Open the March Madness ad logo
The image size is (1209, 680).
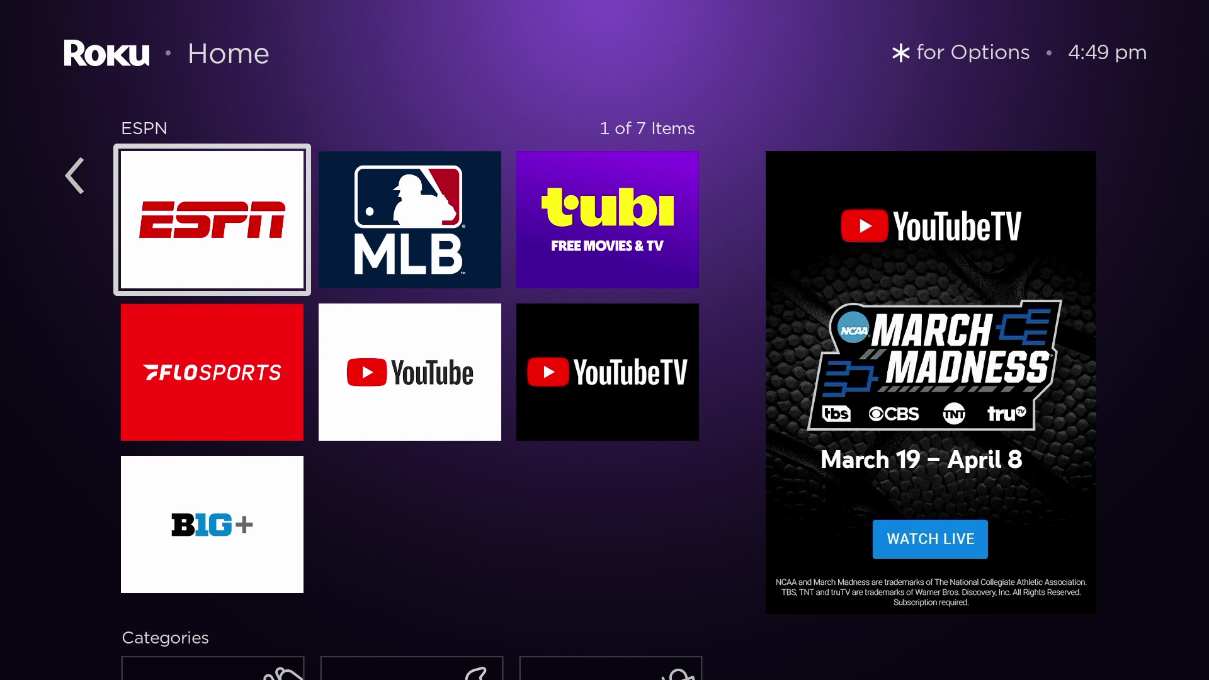pyautogui.click(x=934, y=365)
